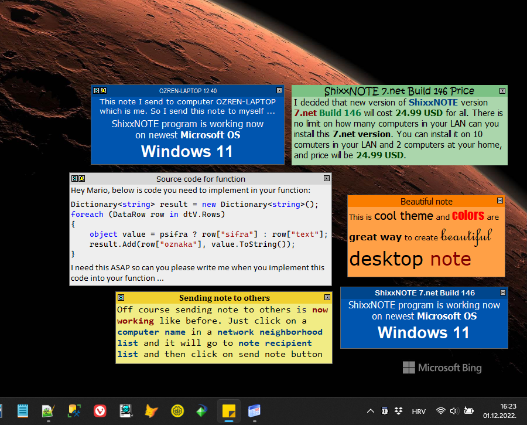Open the blue notepad app in the taskbar
The width and height of the screenshot is (527, 425).
click(23, 411)
